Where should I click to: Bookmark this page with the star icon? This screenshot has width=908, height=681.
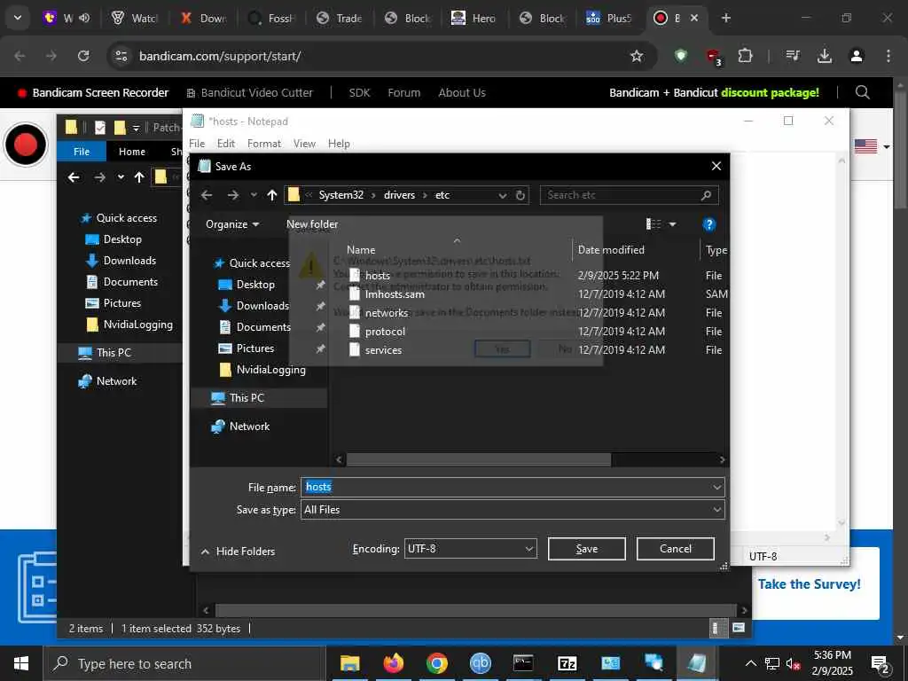tap(637, 56)
